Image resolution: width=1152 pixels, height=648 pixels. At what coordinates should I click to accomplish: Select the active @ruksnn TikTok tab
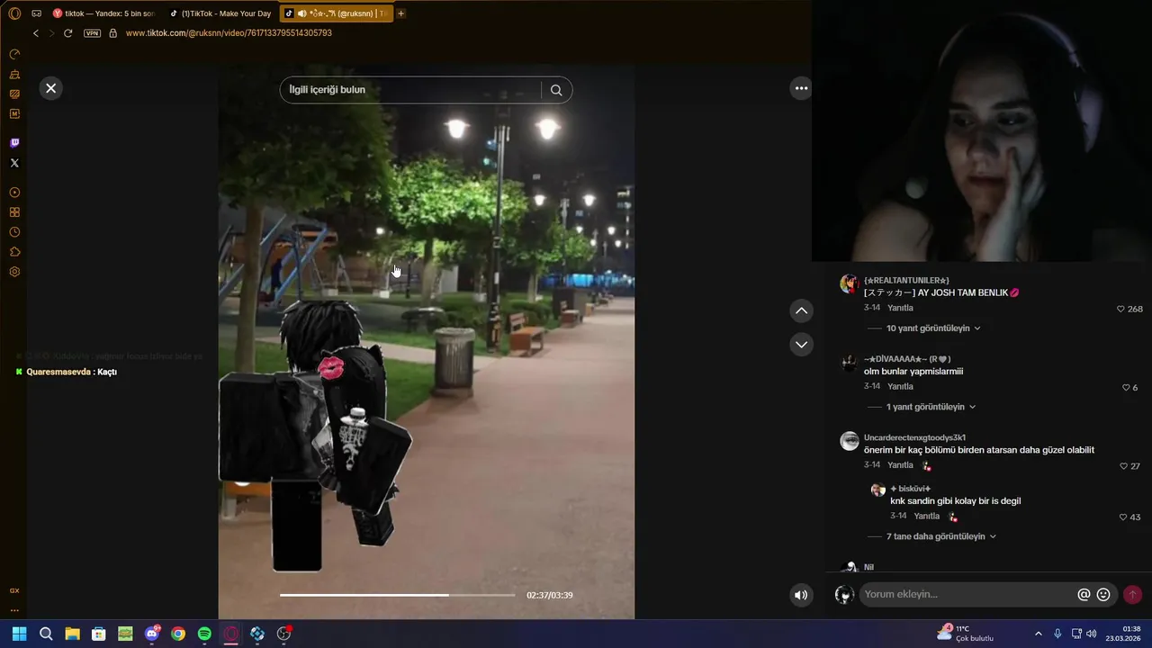(x=337, y=13)
